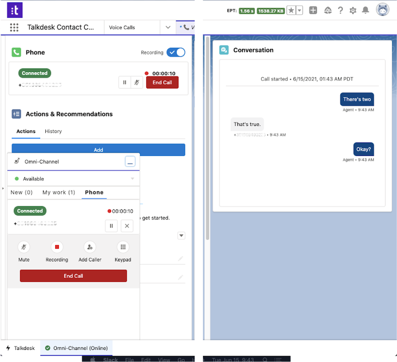Open View menu in macOS menu bar
This screenshot has width=397, height=362.
pyautogui.click(x=164, y=359)
